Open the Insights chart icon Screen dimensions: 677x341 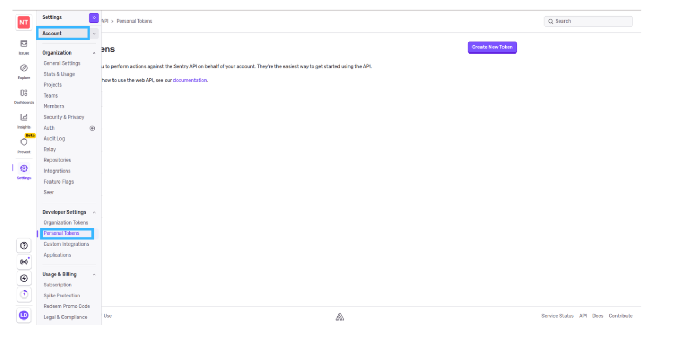tap(24, 118)
